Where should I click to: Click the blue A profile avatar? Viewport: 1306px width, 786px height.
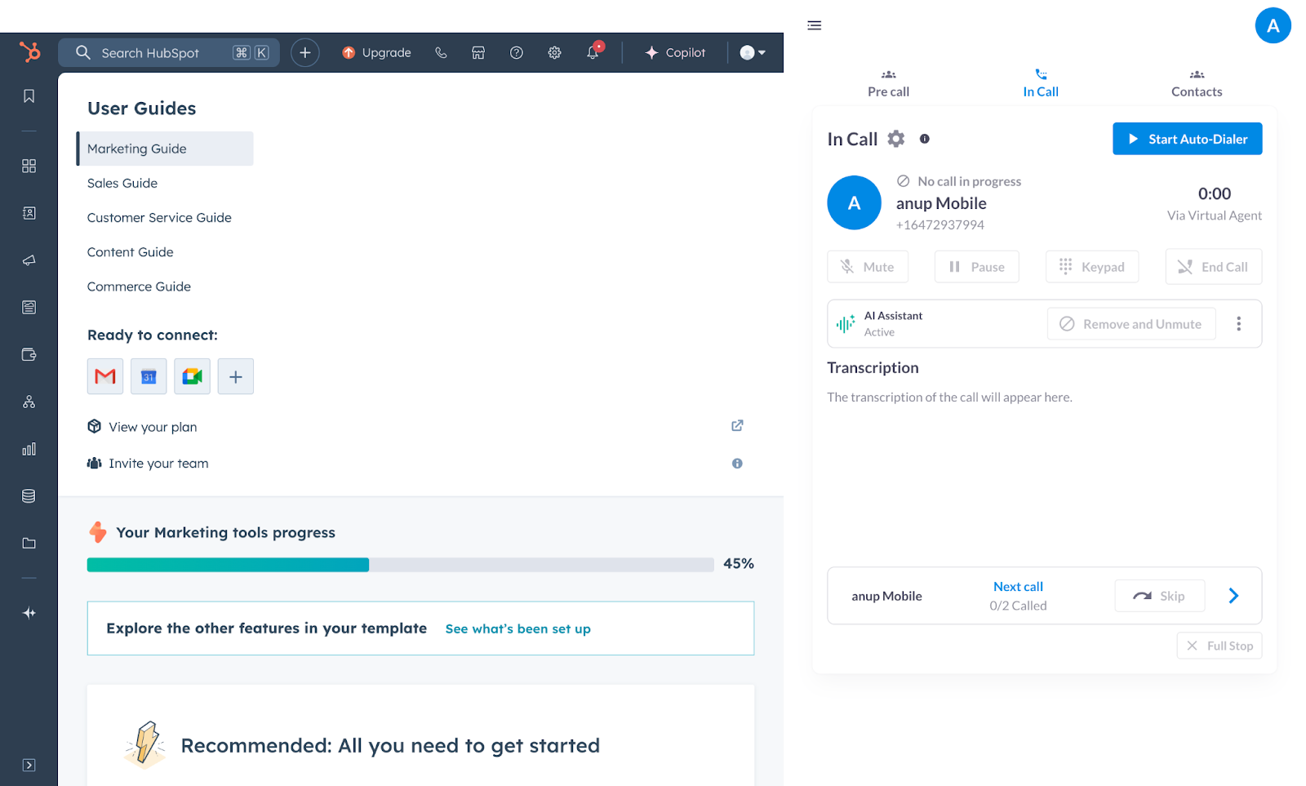1273,25
